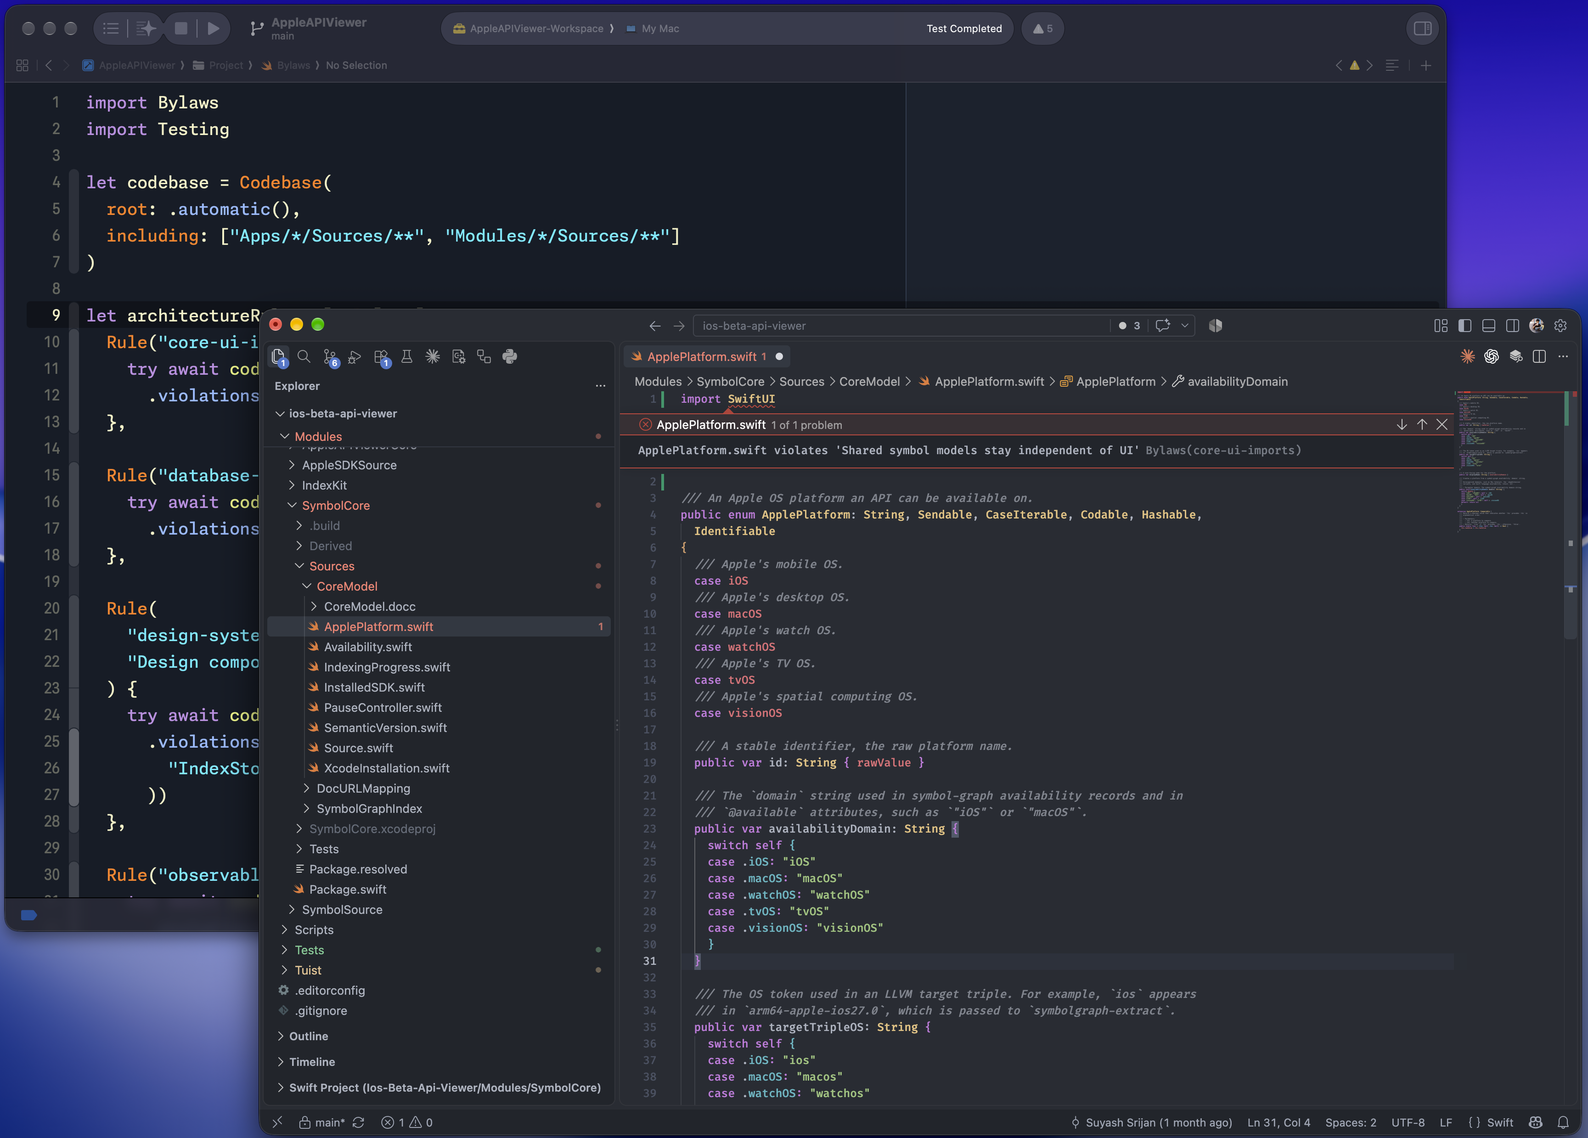The width and height of the screenshot is (1588, 1138).
Task: Open the Remote Explorer connected-squares icon
Action: [x=484, y=356]
